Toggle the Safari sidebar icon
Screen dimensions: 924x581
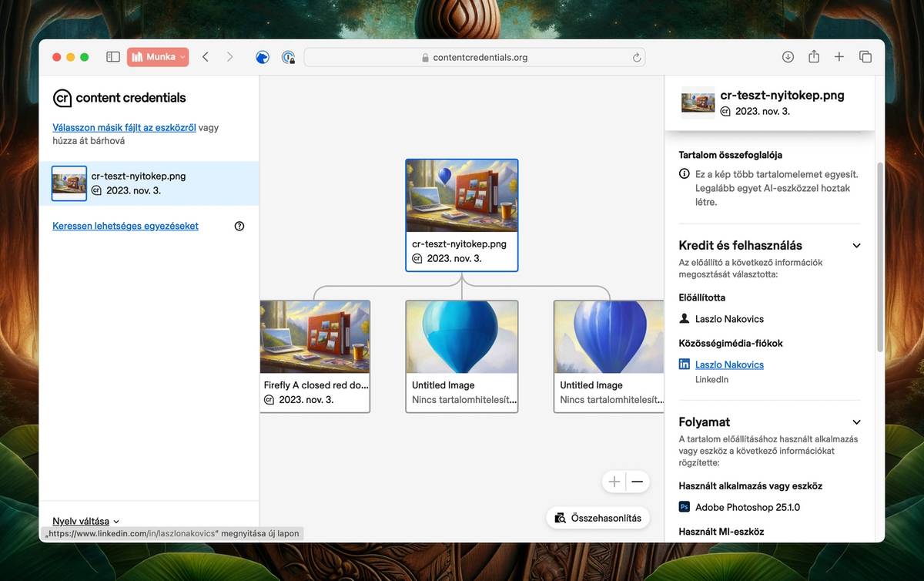pyautogui.click(x=113, y=57)
